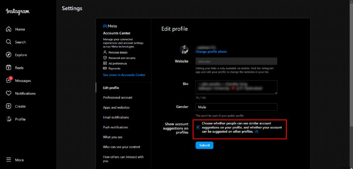Image resolution: width=353 pixels, height=169 pixels.
Task: Click the Meta logo
Action: pyautogui.click(x=110, y=26)
